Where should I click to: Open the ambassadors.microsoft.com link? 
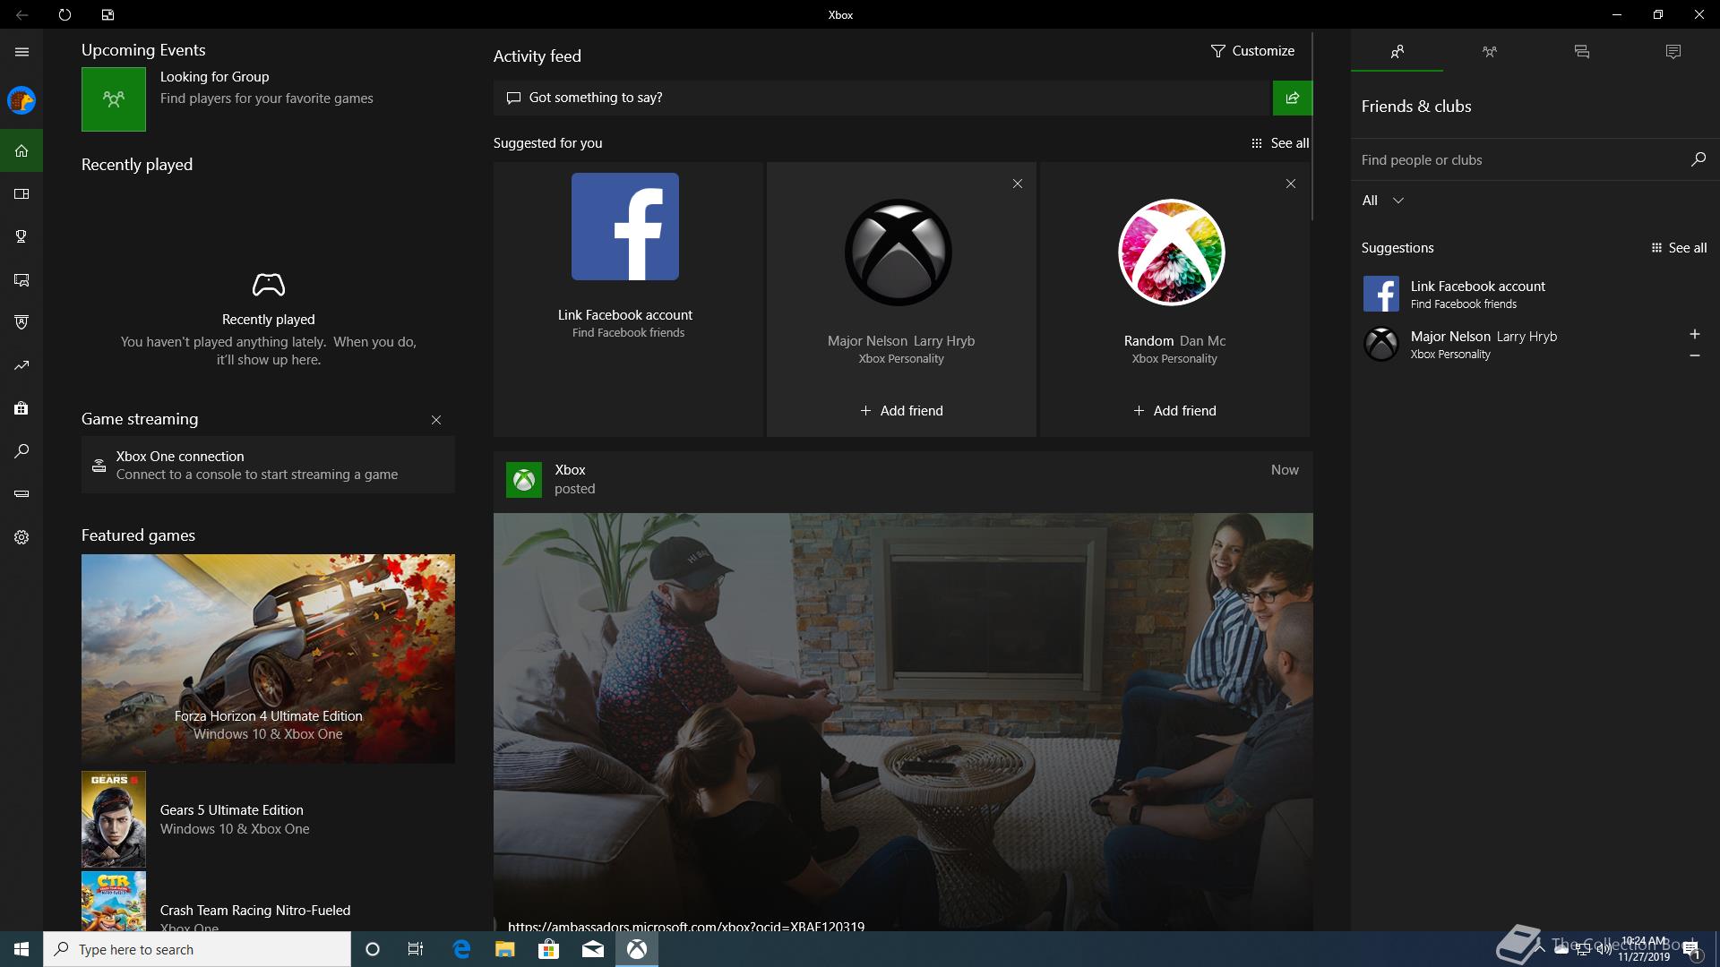point(686,926)
